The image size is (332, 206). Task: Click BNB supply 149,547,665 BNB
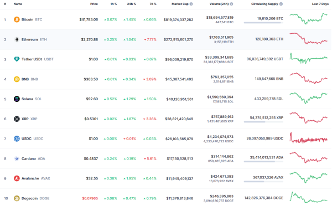pyautogui.click(x=269, y=79)
